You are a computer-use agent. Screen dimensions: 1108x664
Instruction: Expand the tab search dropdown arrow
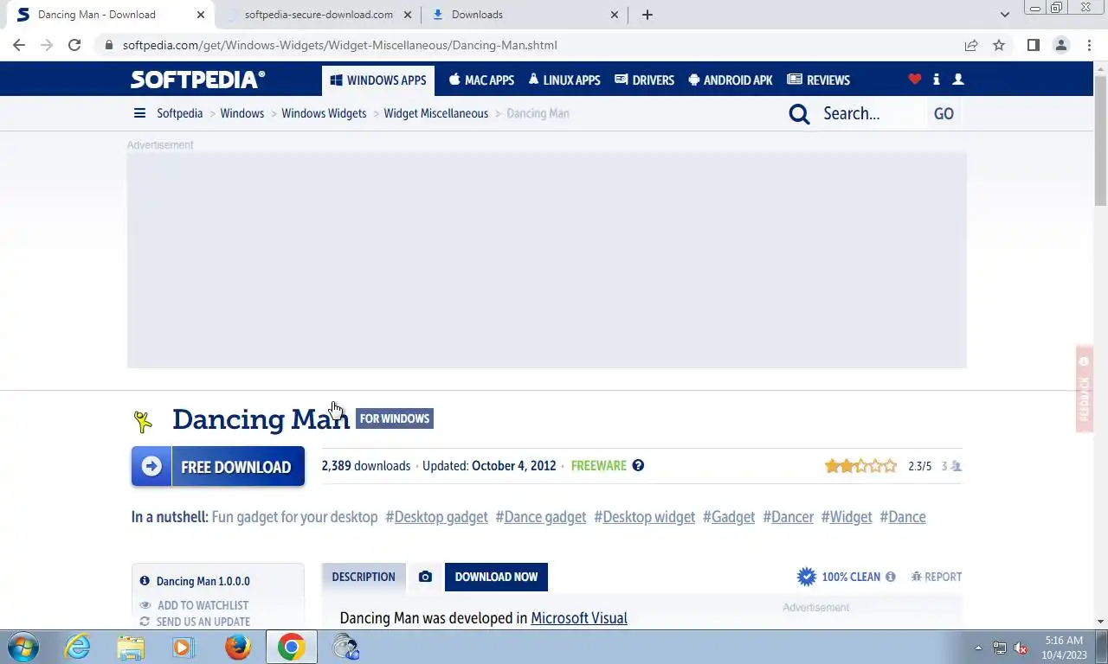click(1004, 15)
